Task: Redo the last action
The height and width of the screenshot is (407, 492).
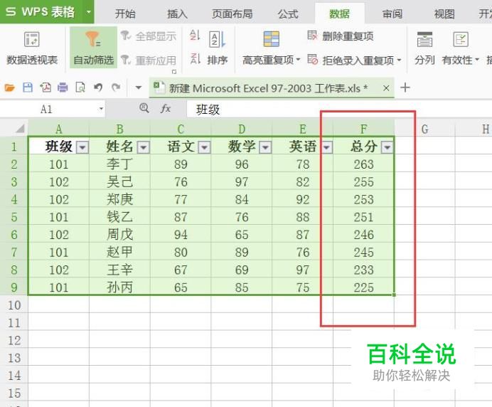Action: 116,87
